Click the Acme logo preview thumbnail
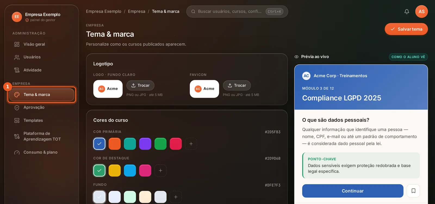 [108, 89]
